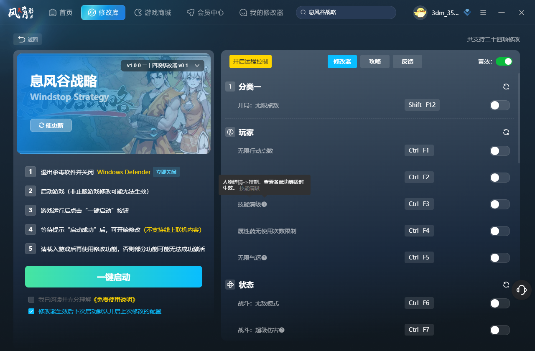Enable 无限行动点数 switch
535x351 pixels.
click(499, 151)
